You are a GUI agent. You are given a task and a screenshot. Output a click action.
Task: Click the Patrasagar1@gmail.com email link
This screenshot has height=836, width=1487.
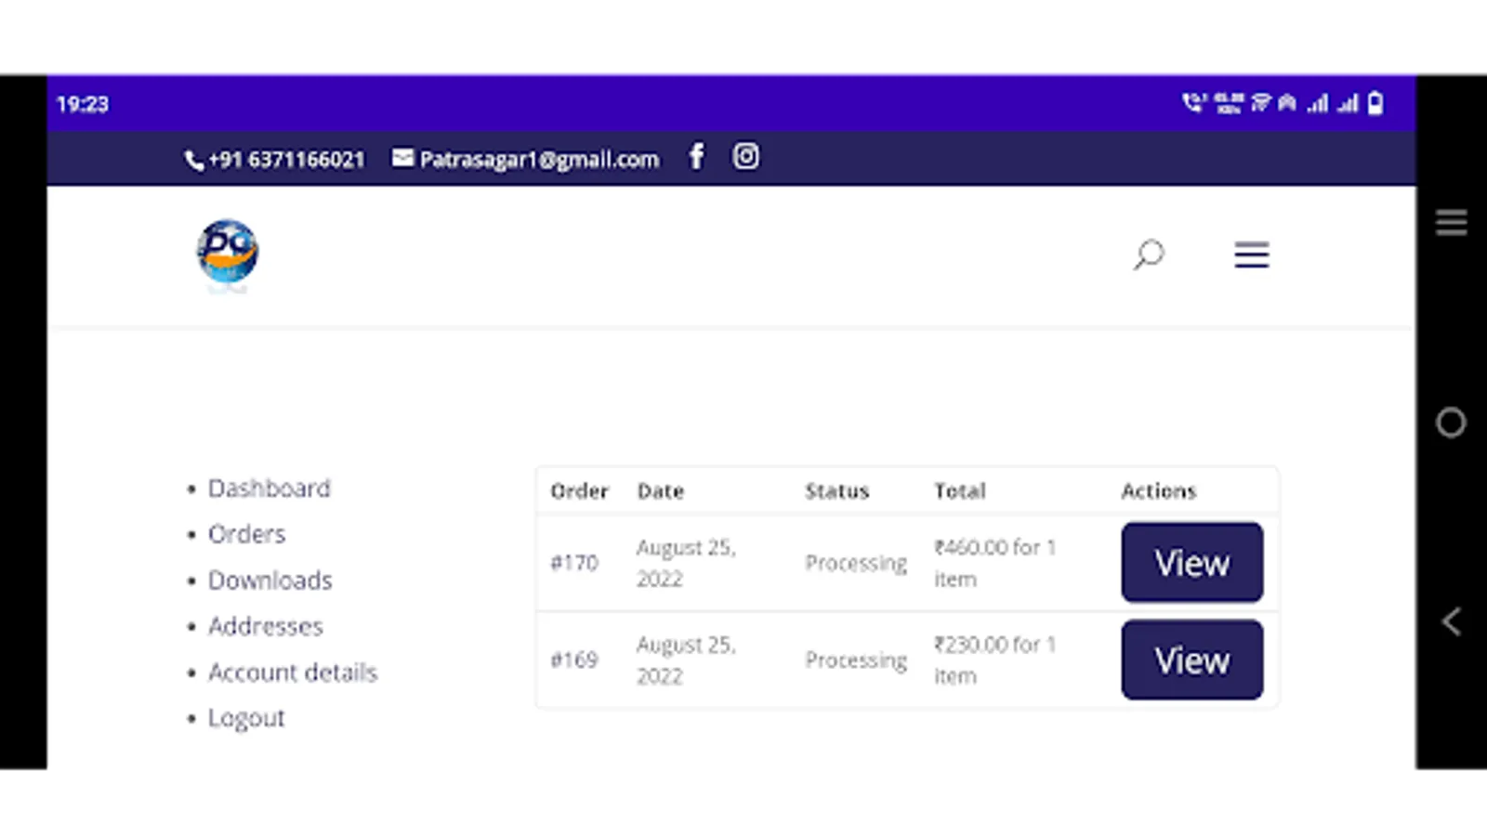pos(538,160)
